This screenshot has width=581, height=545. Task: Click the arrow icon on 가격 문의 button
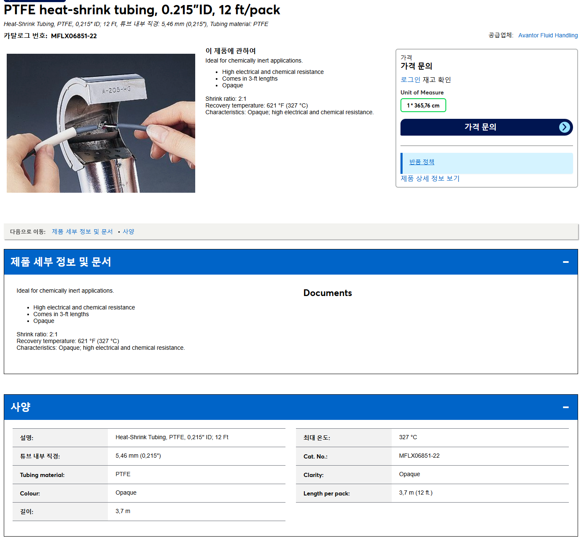[565, 127]
